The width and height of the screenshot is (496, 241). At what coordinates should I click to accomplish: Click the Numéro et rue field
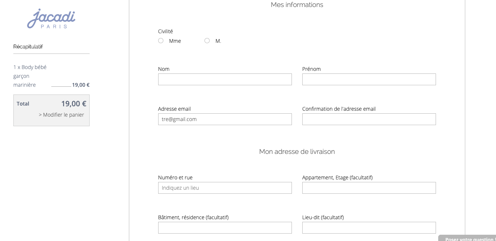coord(225,188)
